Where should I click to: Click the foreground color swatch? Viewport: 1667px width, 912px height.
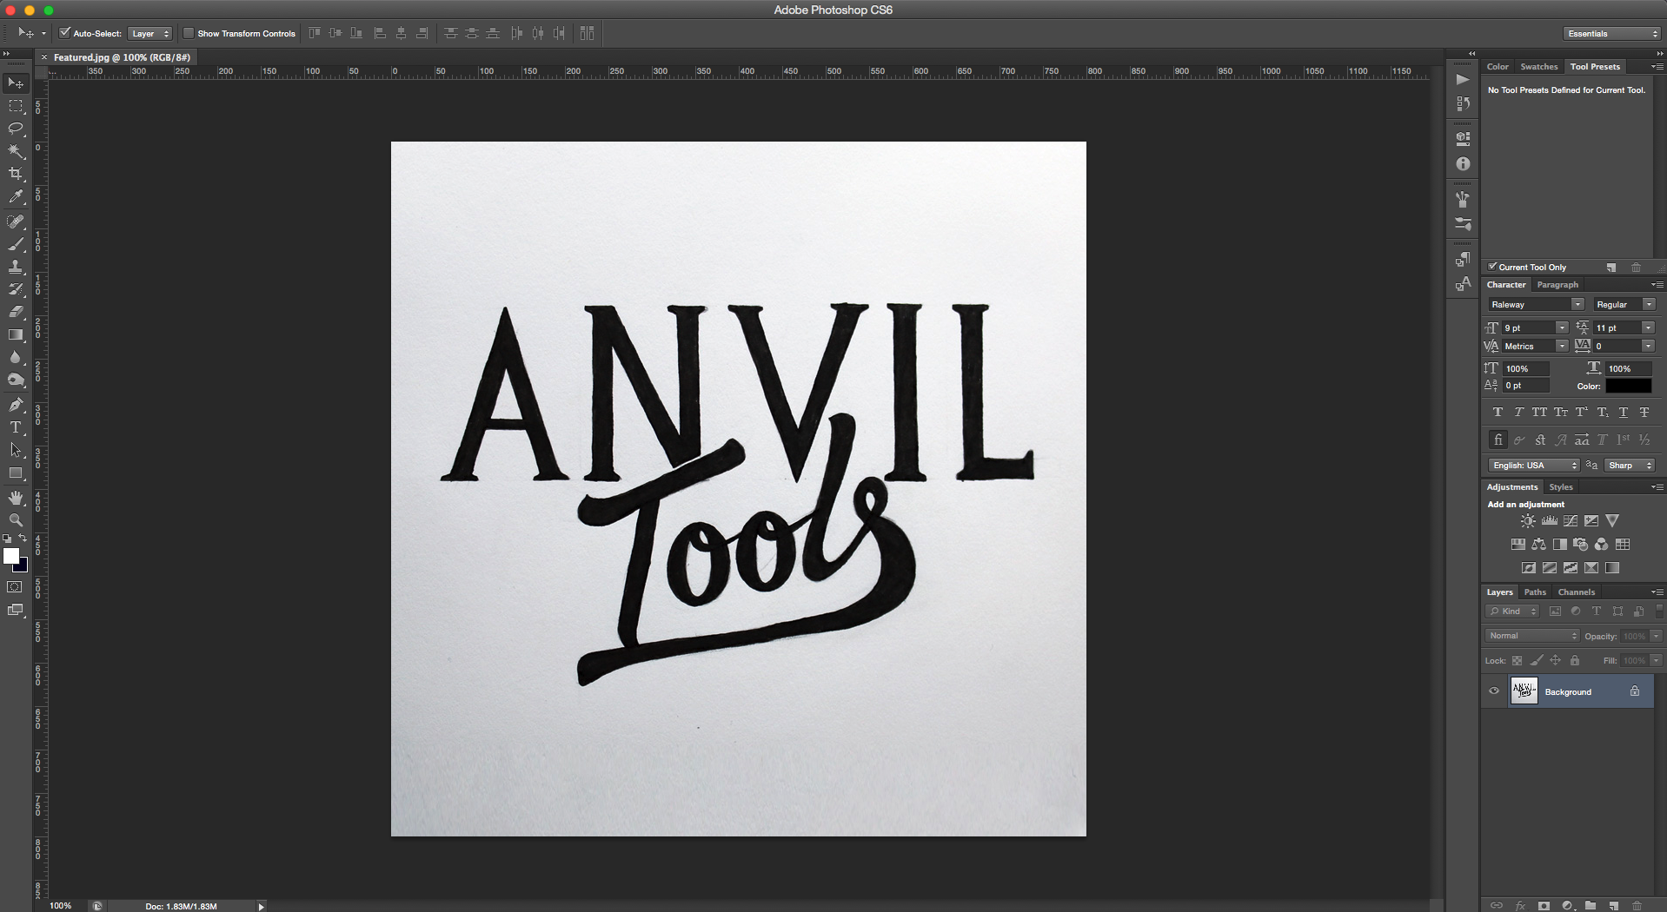click(x=10, y=556)
